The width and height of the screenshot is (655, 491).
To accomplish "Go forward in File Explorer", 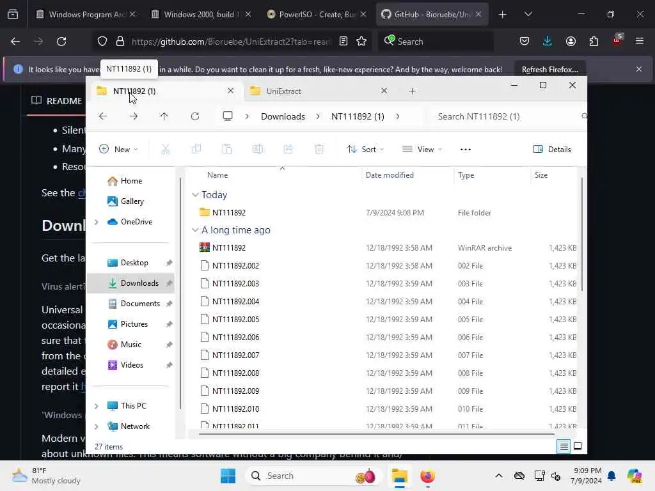I will (134, 116).
